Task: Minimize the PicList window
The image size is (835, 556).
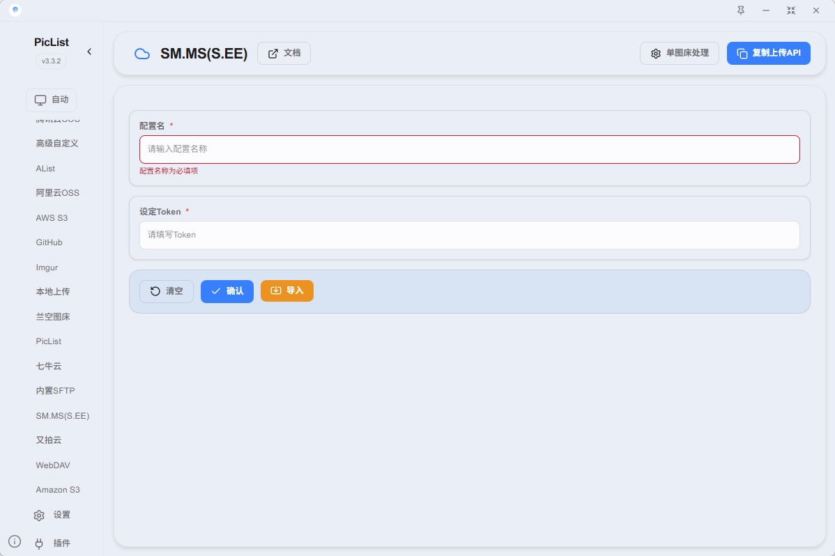Action: 766,10
